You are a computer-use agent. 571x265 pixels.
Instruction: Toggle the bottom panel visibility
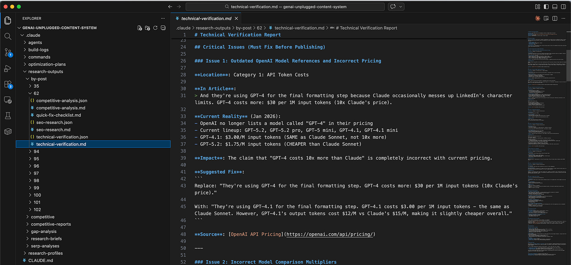tap(555, 7)
